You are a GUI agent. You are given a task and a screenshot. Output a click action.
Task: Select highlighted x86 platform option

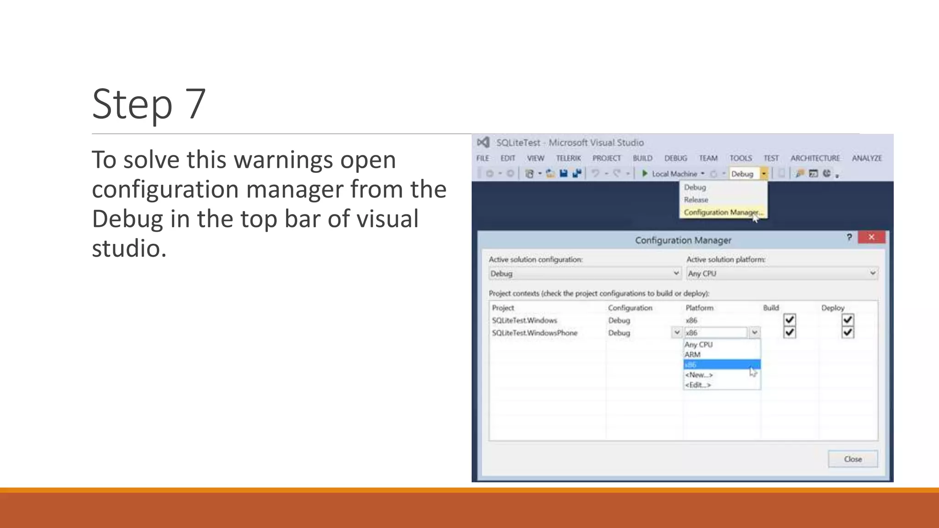(x=722, y=364)
